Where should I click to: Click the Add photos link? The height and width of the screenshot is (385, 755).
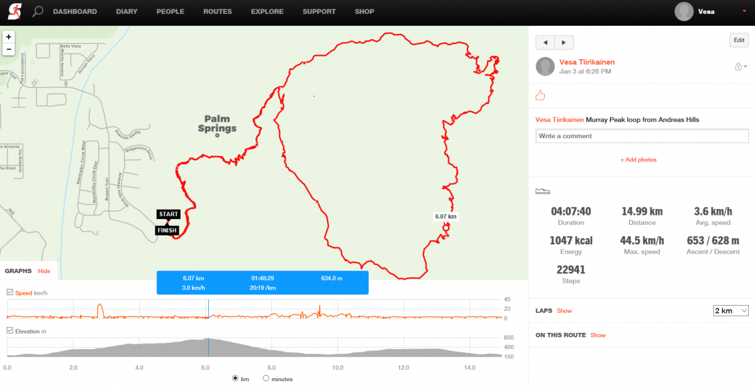tap(639, 160)
